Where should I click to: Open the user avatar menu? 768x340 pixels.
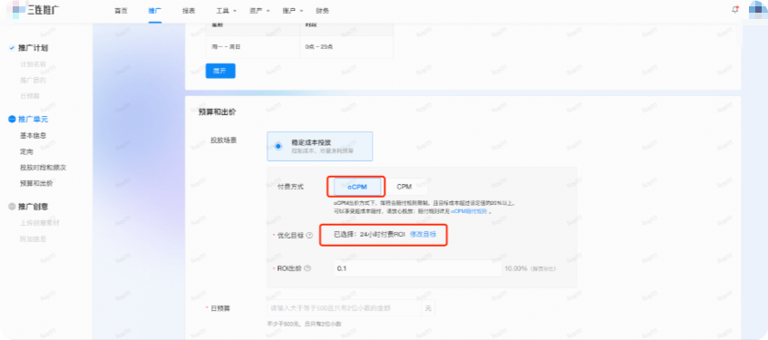pyautogui.click(x=758, y=10)
